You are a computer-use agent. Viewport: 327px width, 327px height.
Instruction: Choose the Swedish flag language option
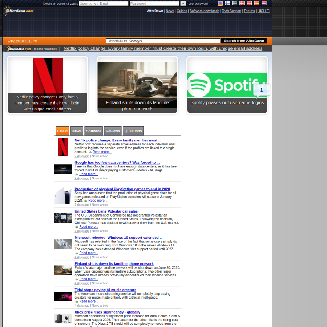click(235, 3)
